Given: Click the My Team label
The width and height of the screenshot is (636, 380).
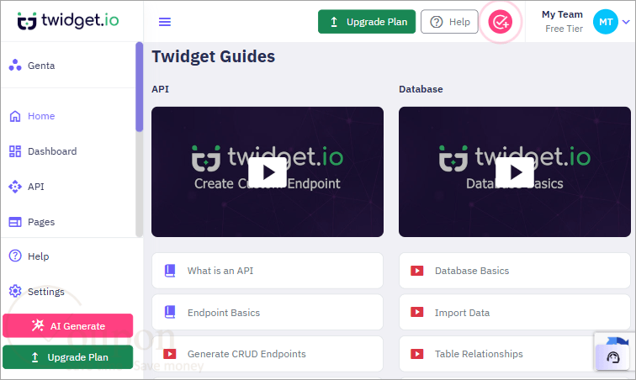Looking at the screenshot, I should (x=562, y=14).
